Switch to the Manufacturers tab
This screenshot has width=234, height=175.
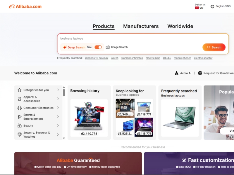coord(141,26)
